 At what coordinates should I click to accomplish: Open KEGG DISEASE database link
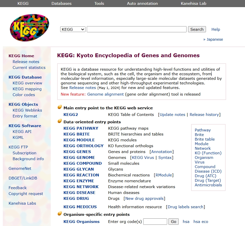click(x=79, y=192)
